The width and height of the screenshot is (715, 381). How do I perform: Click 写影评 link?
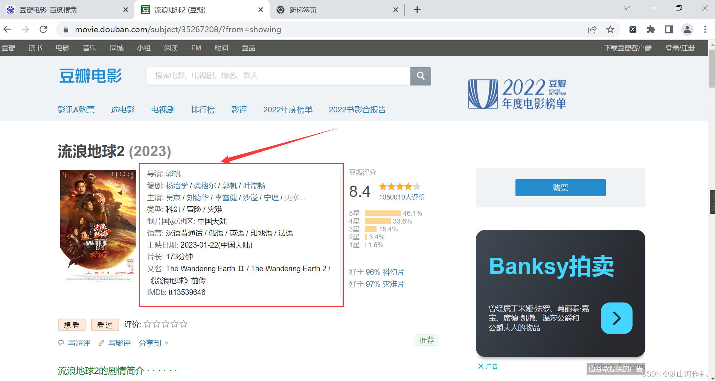pos(119,343)
